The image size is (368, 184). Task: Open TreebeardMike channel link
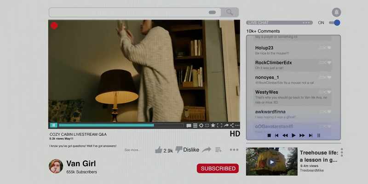coord(312,170)
